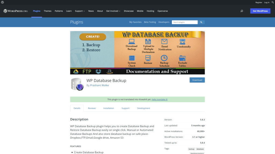Open the Themes nav item
This screenshot has height=154, width=275.
(x=48, y=11)
